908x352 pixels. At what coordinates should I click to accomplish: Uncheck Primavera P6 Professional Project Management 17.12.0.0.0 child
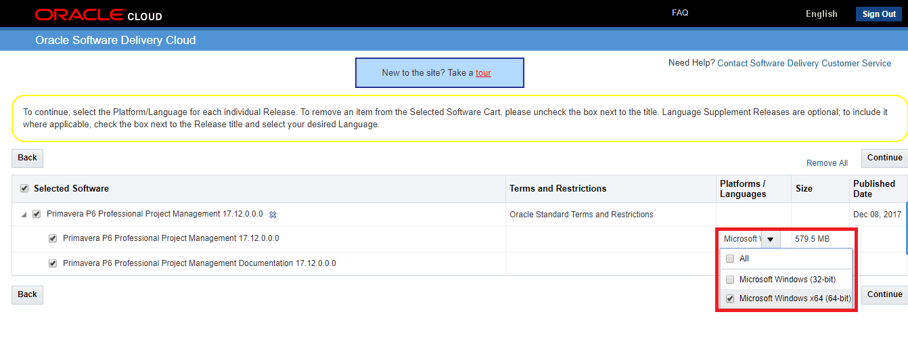pyautogui.click(x=53, y=238)
